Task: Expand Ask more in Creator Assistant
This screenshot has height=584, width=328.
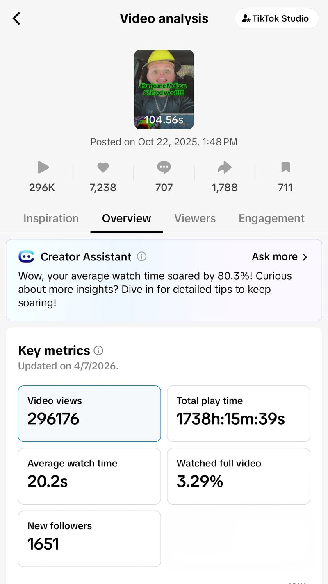Action: click(280, 257)
